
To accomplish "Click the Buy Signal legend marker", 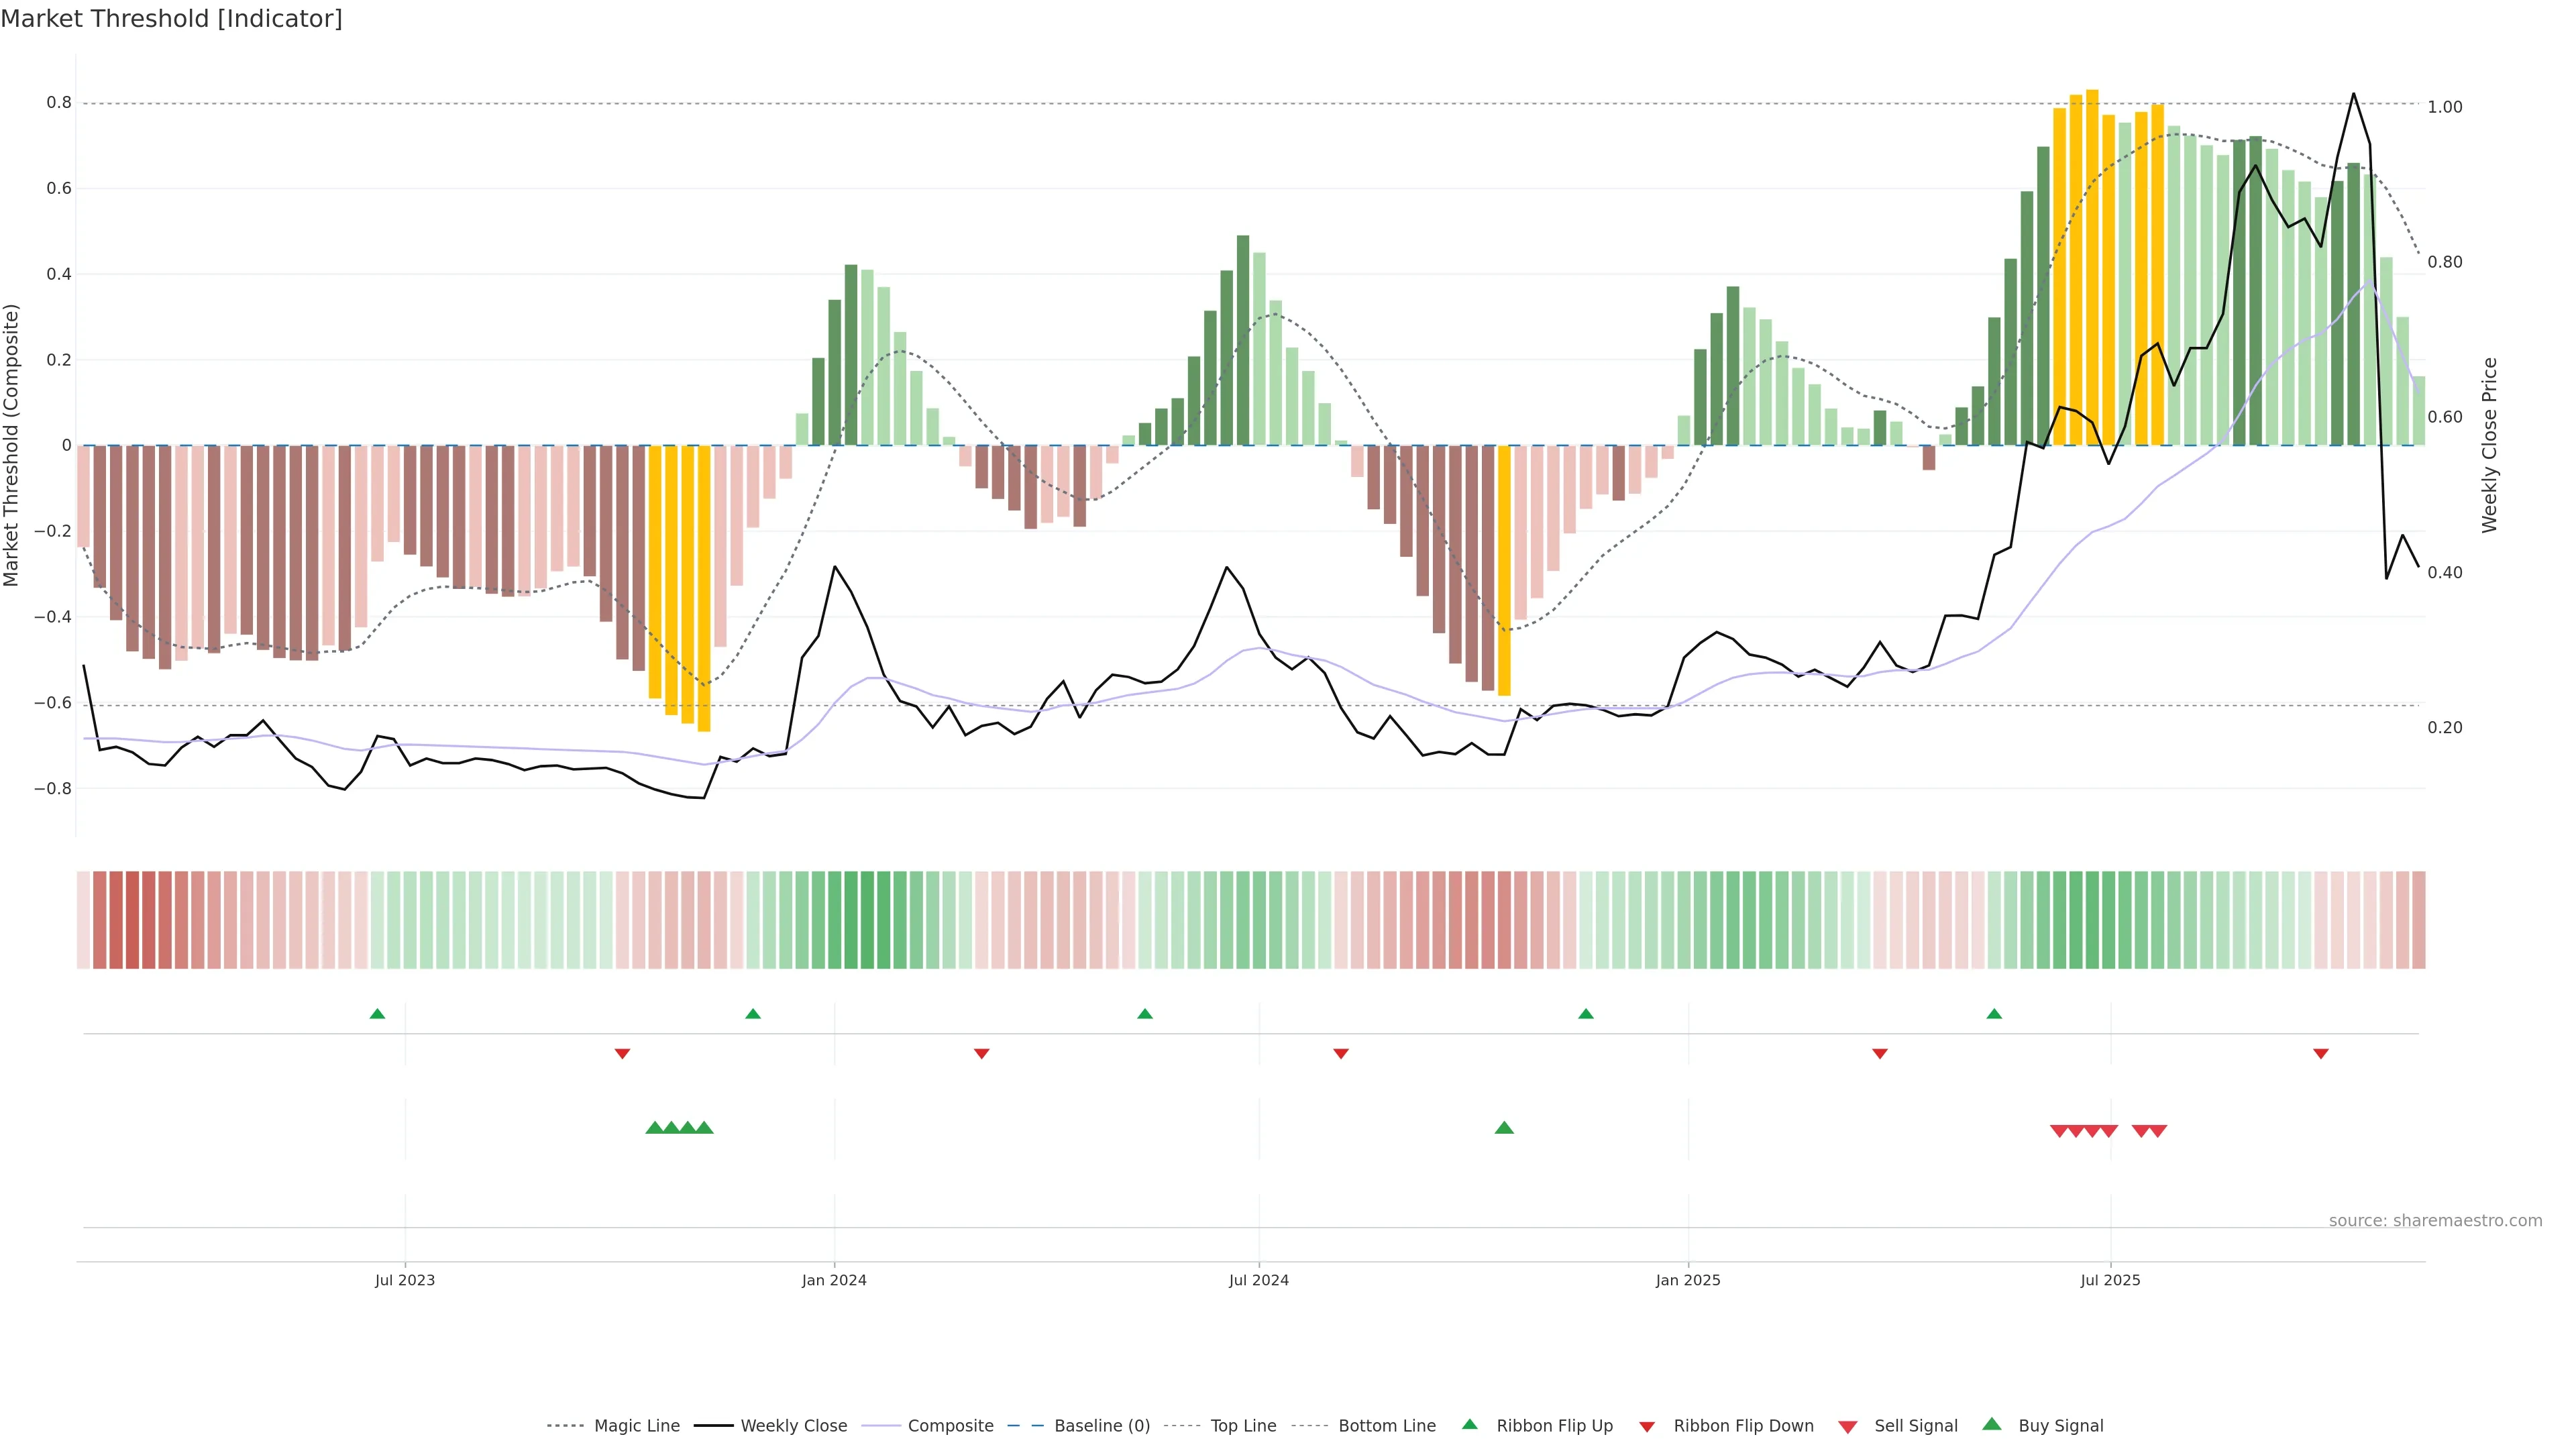I will coord(1991,1424).
